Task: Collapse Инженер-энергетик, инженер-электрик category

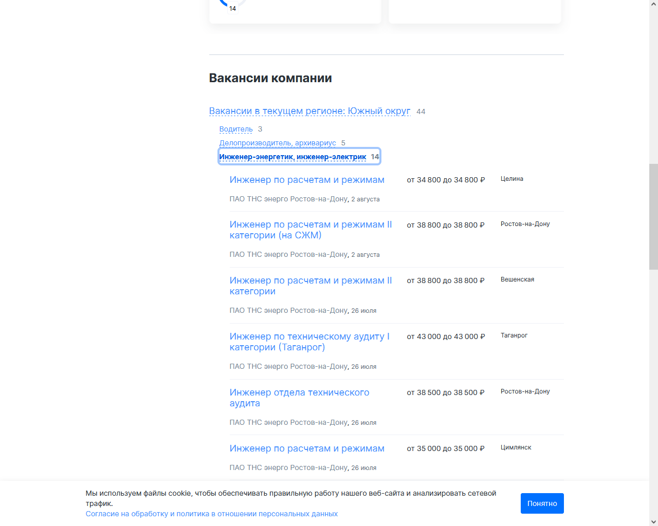Action: click(293, 157)
